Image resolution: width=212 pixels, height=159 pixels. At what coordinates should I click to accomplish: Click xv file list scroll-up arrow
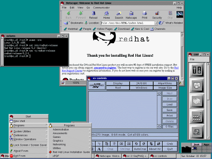[159, 94]
